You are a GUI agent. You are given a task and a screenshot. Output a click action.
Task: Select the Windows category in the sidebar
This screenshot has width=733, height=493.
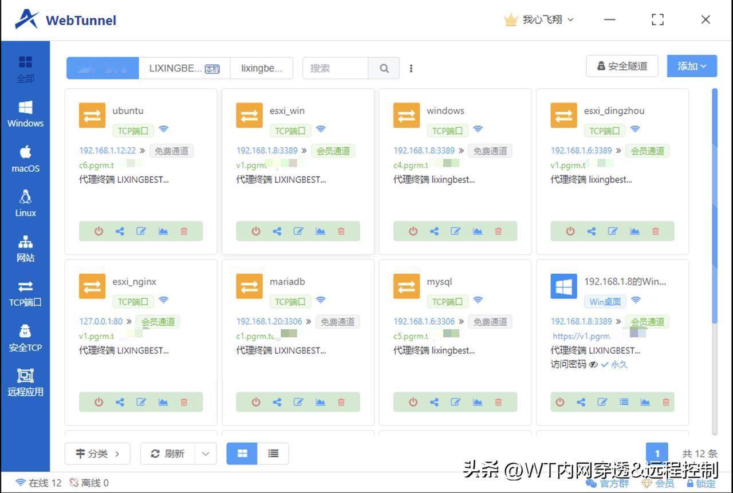pyautogui.click(x=25, y=114)
